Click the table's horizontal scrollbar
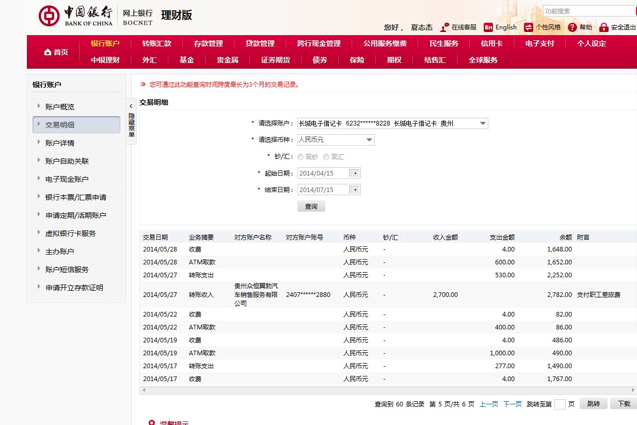Image resolution: width=637 pixels, height=425 pixels. pyautogui.click(x=387, y=390)
